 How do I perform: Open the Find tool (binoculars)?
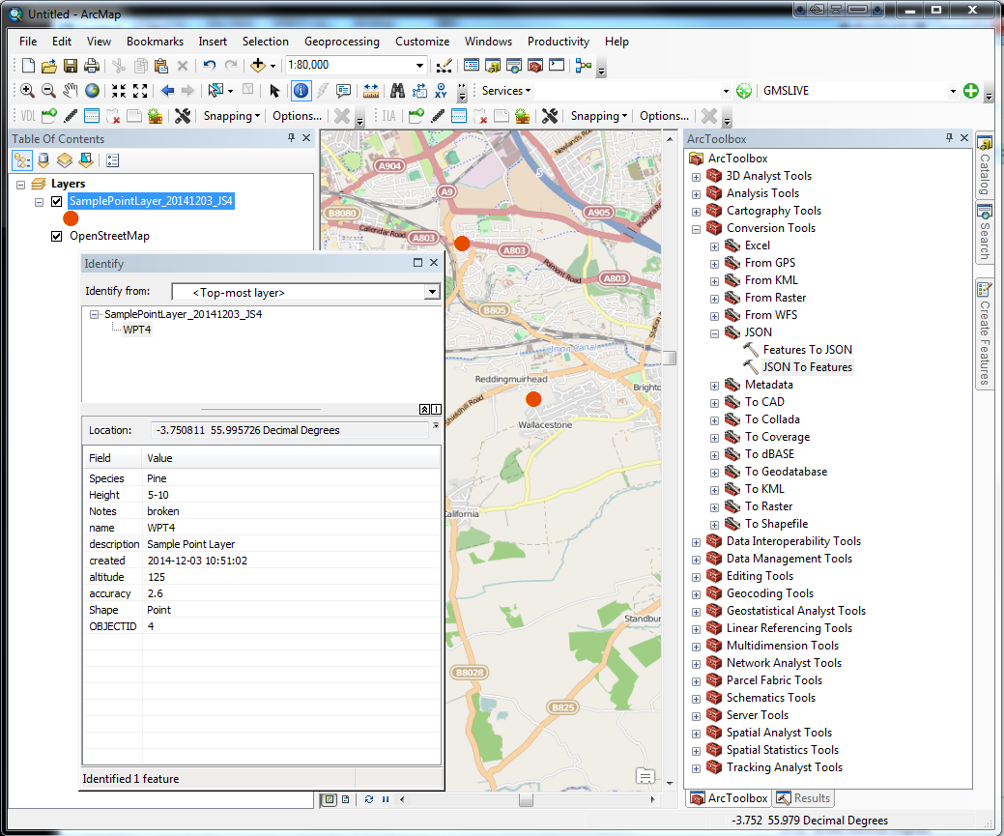click(397, 90)
